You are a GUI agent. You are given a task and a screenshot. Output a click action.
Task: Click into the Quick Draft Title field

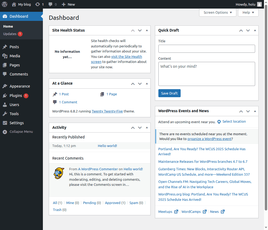click(x=207, y=49)
